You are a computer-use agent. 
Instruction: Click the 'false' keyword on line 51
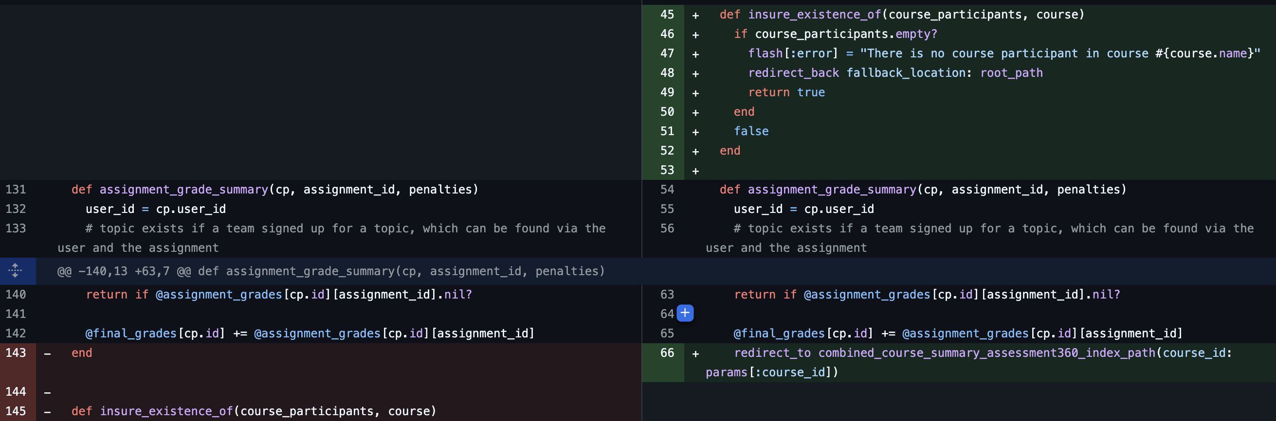(751, 131)
